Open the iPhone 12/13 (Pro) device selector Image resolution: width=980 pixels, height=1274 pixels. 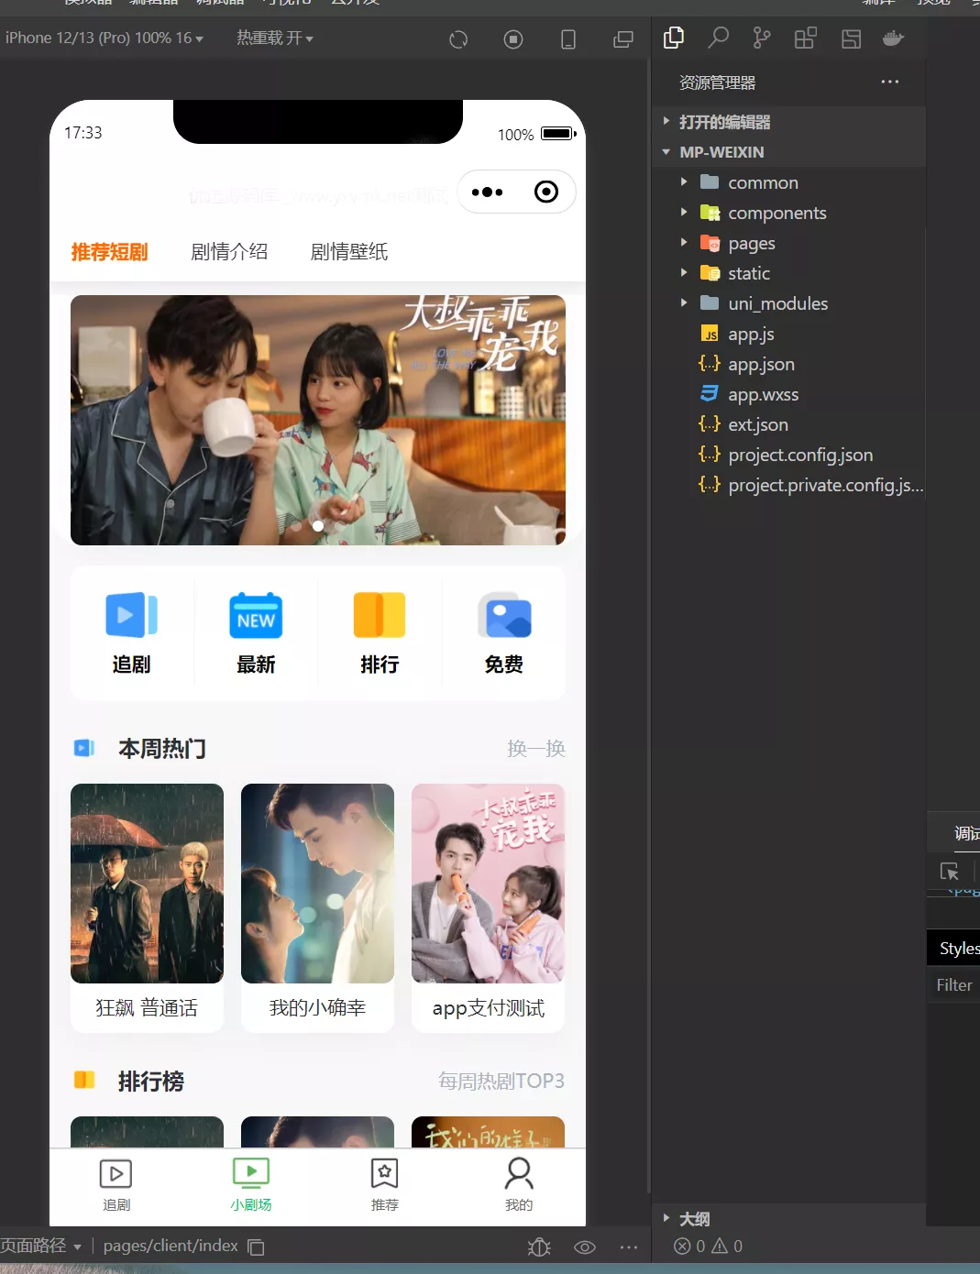pyautogui.click(x=105, y=38)
